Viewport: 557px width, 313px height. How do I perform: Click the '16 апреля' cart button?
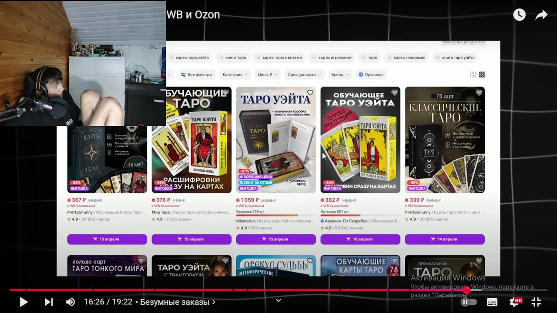[360, 239]
